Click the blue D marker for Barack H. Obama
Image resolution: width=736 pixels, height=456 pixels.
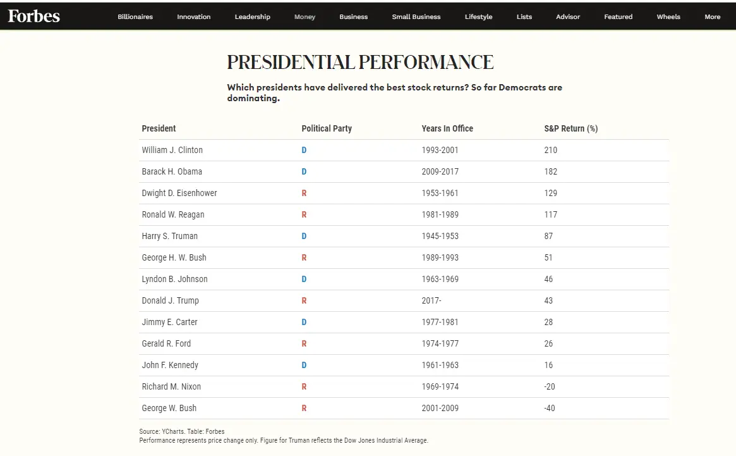(x=304, y=171)
